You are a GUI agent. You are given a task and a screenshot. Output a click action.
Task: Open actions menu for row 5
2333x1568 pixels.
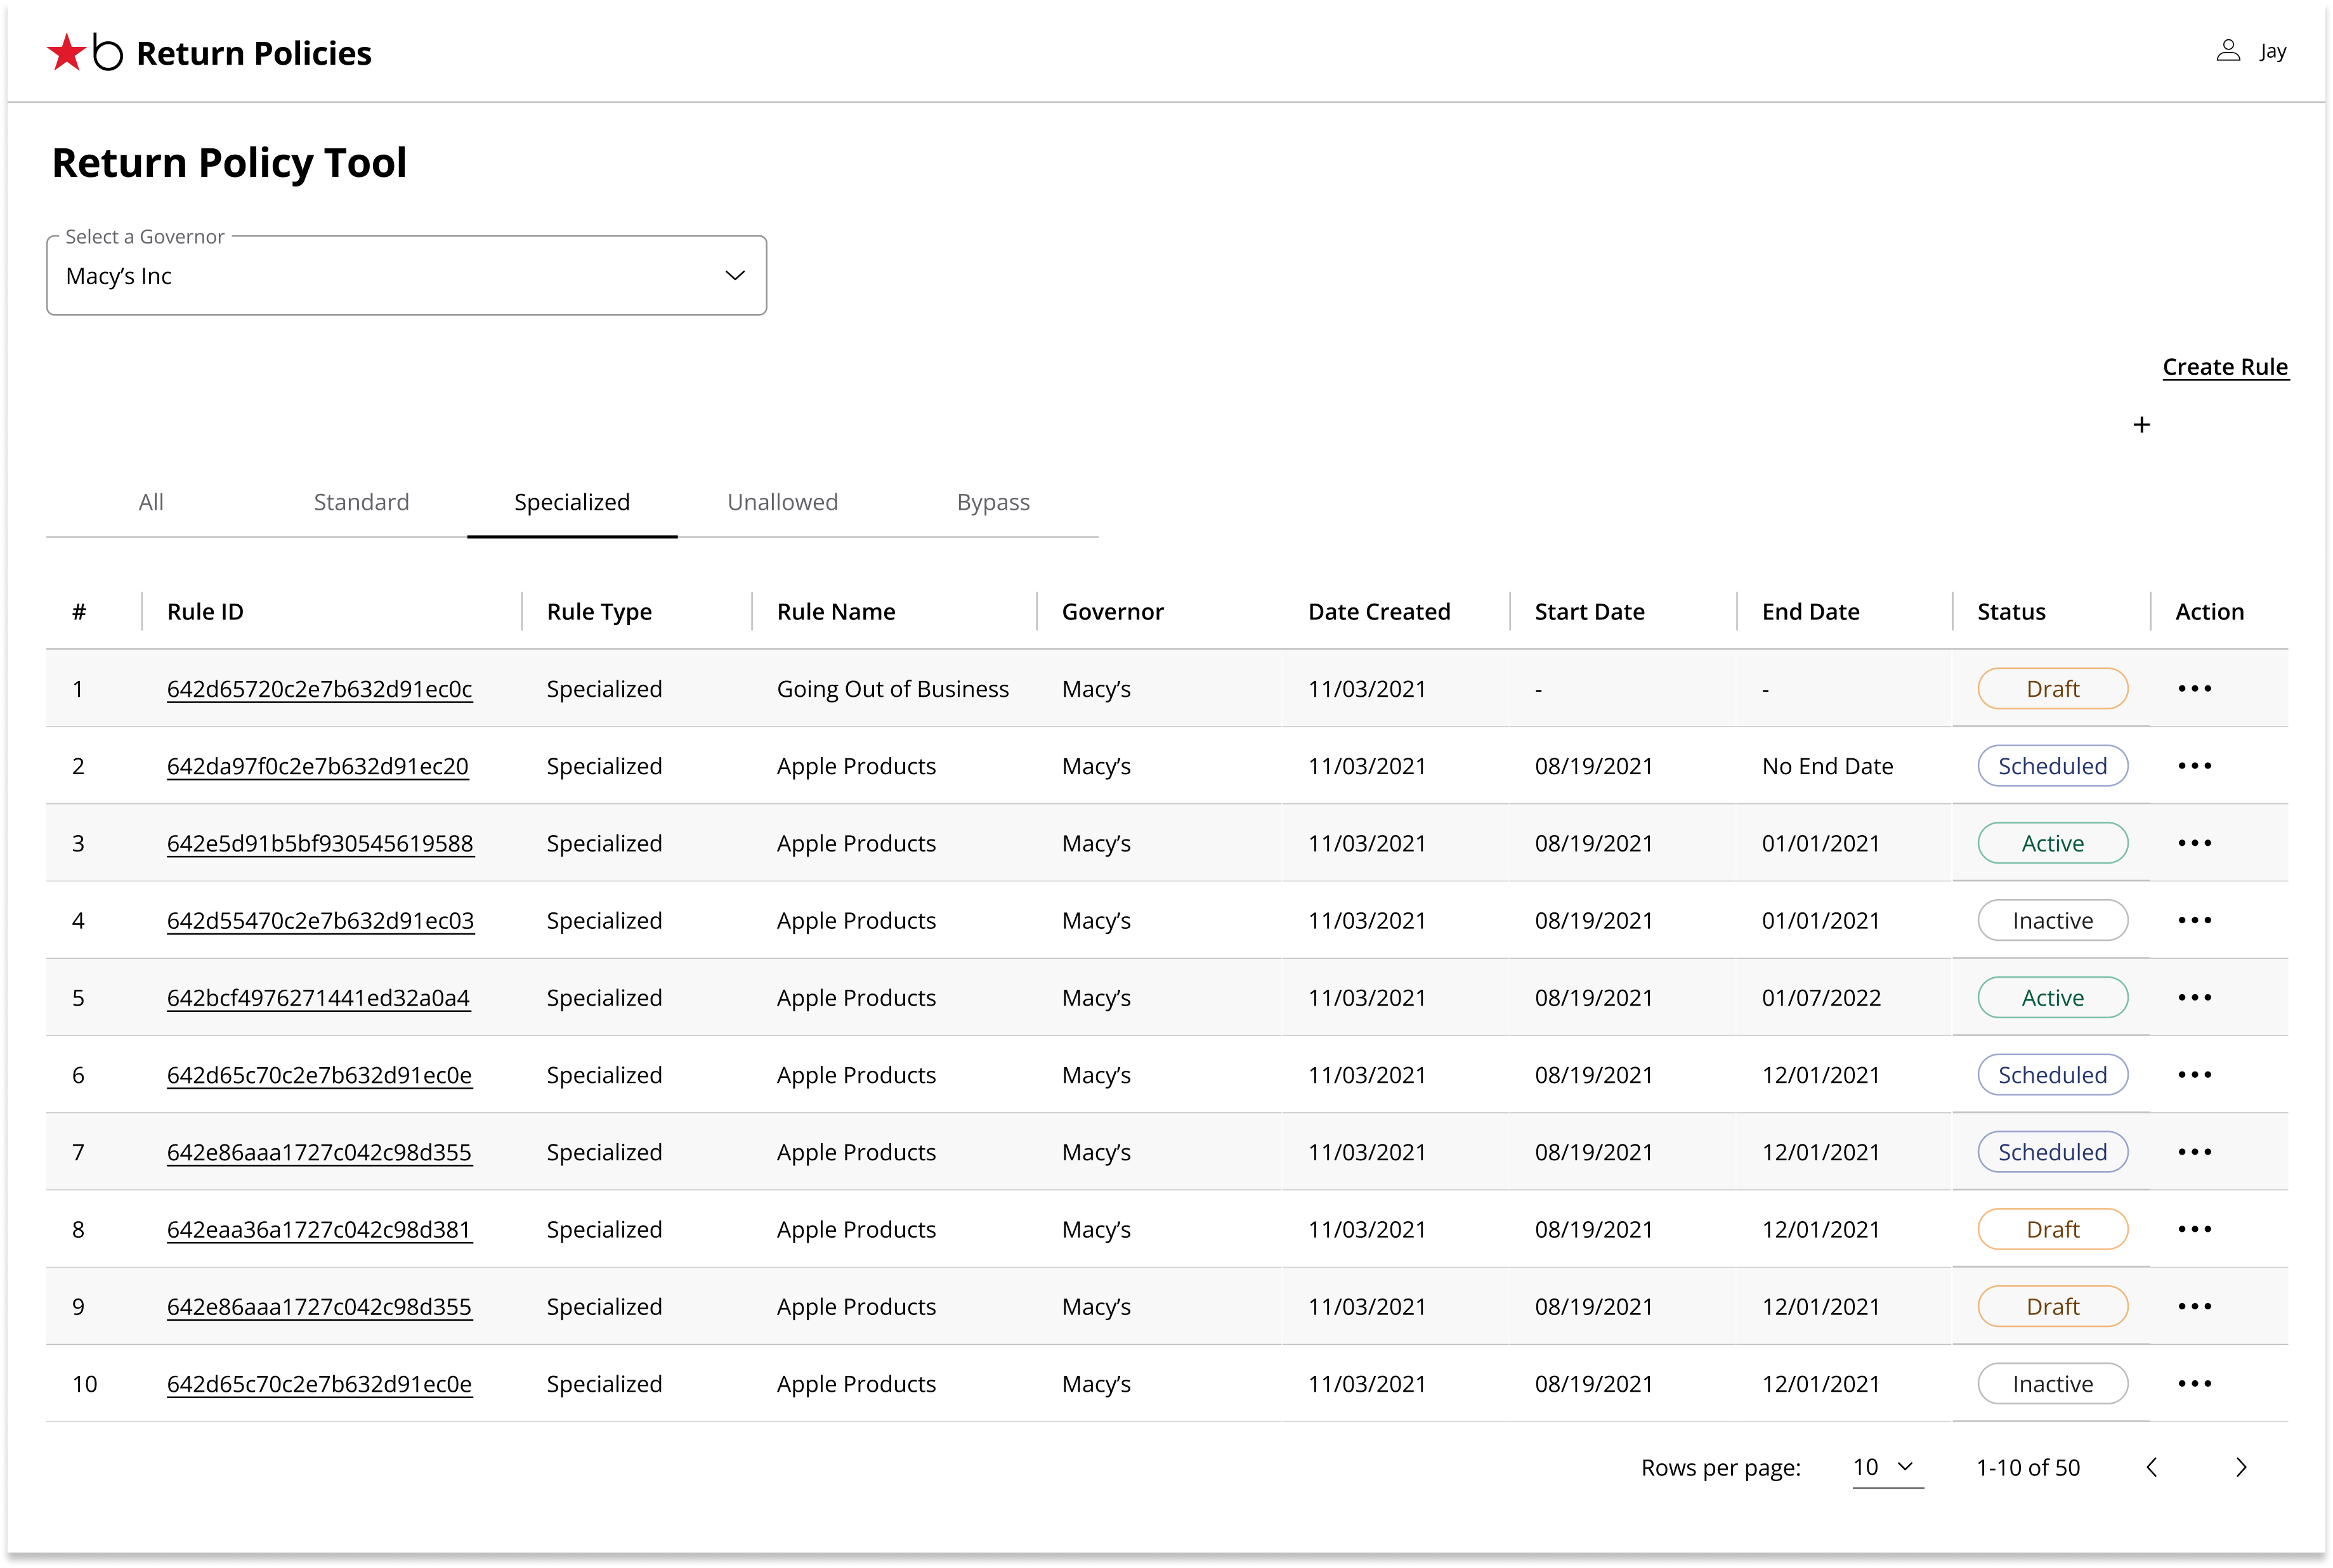coord(2194,998)
